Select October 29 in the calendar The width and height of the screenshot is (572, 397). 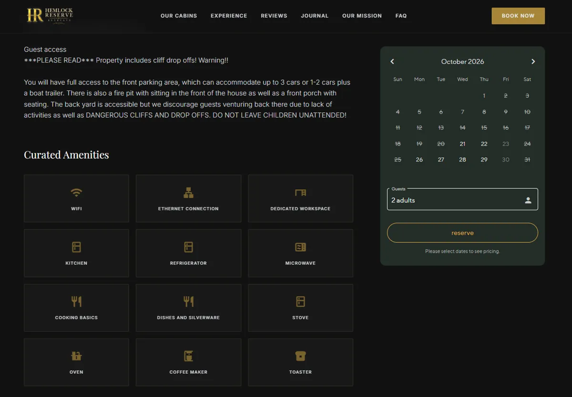(x=484, y=159)
